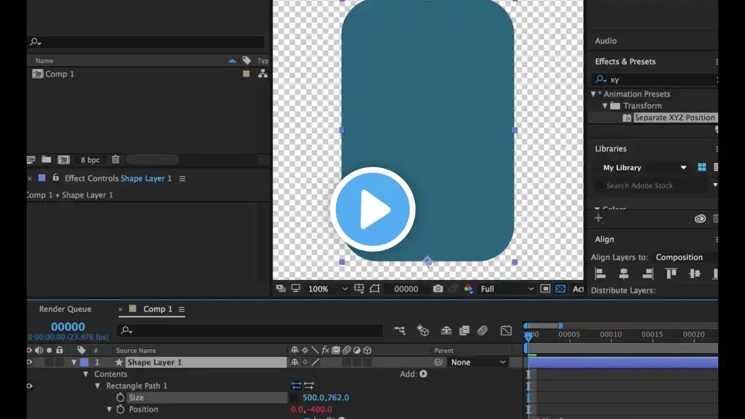Image resolution: width=745 pixels, height=419 pixels.
Task: Click the Add shape content button
Action: pyautogui.click(x=423, y=374)
